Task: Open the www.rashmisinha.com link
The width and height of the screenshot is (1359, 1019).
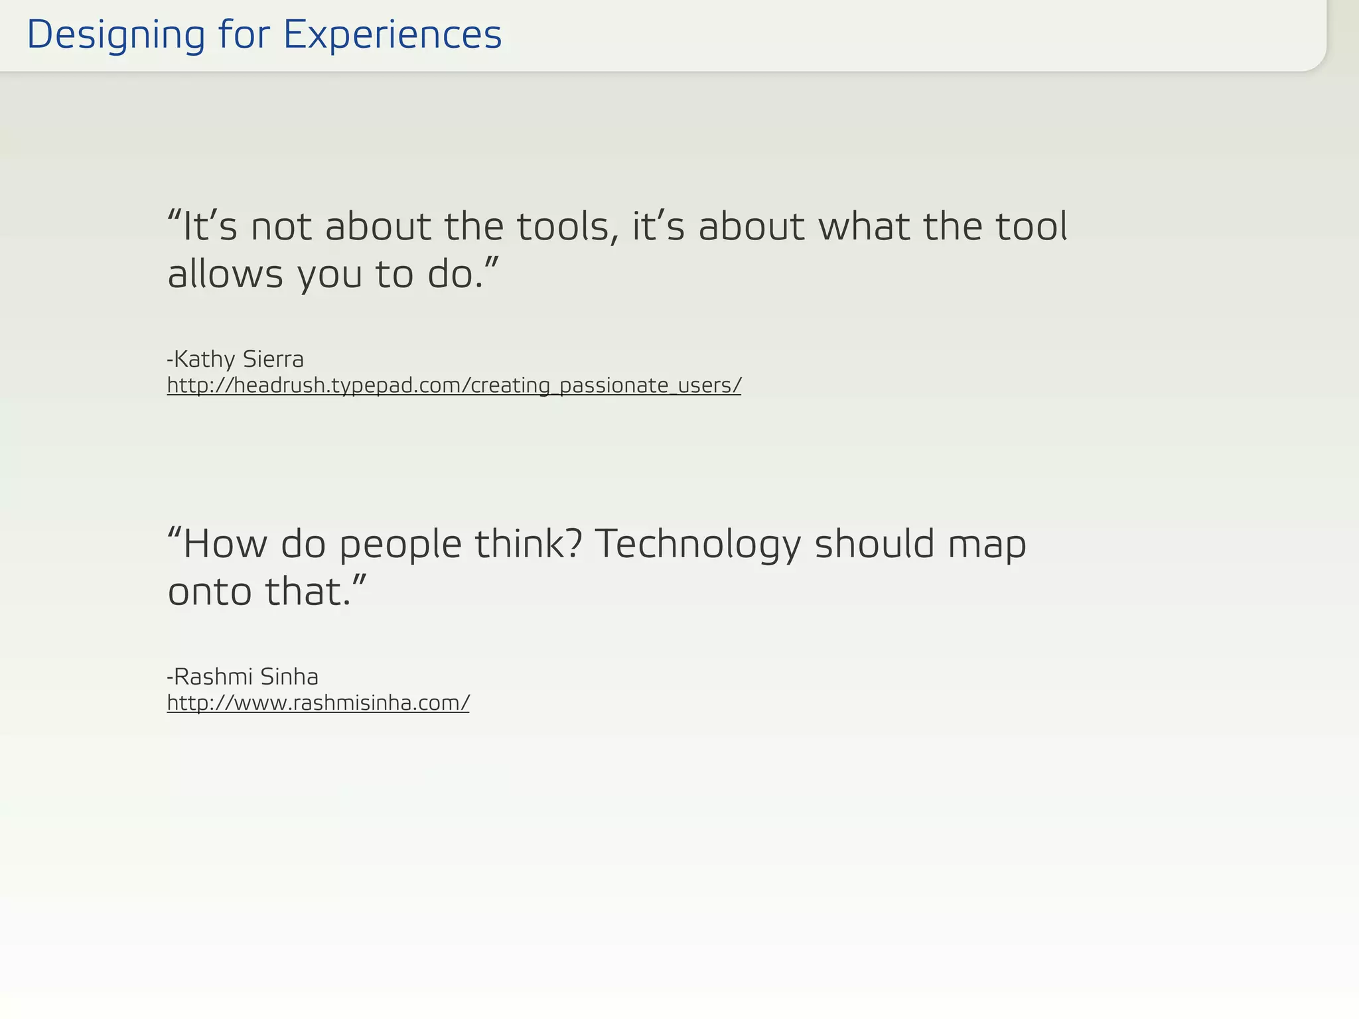Action: tap(318, 703)
